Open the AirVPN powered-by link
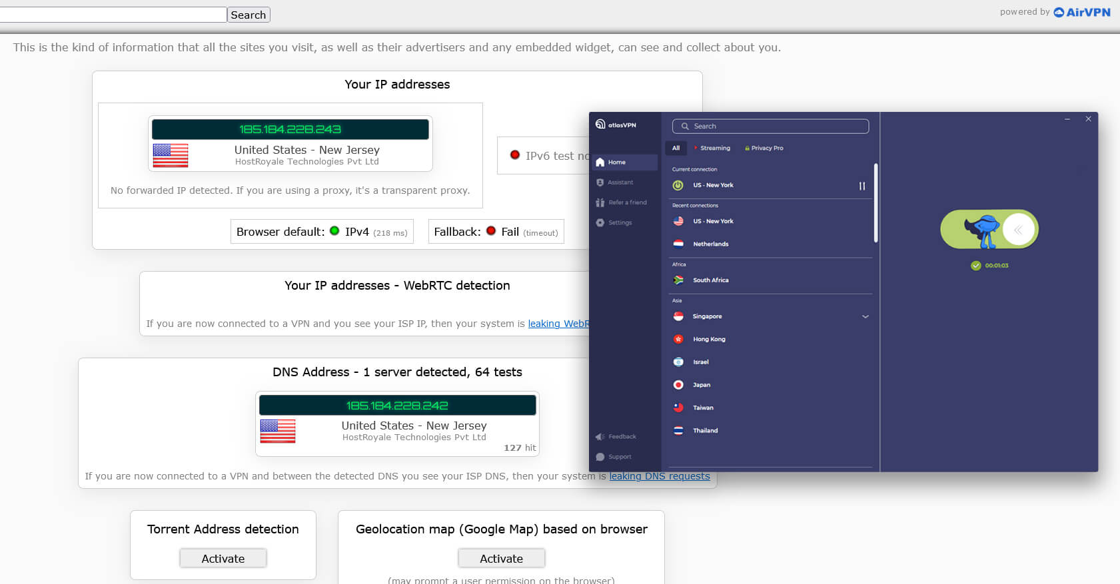The height and width of the screenshot is (584, 1120). (1082, 12)
